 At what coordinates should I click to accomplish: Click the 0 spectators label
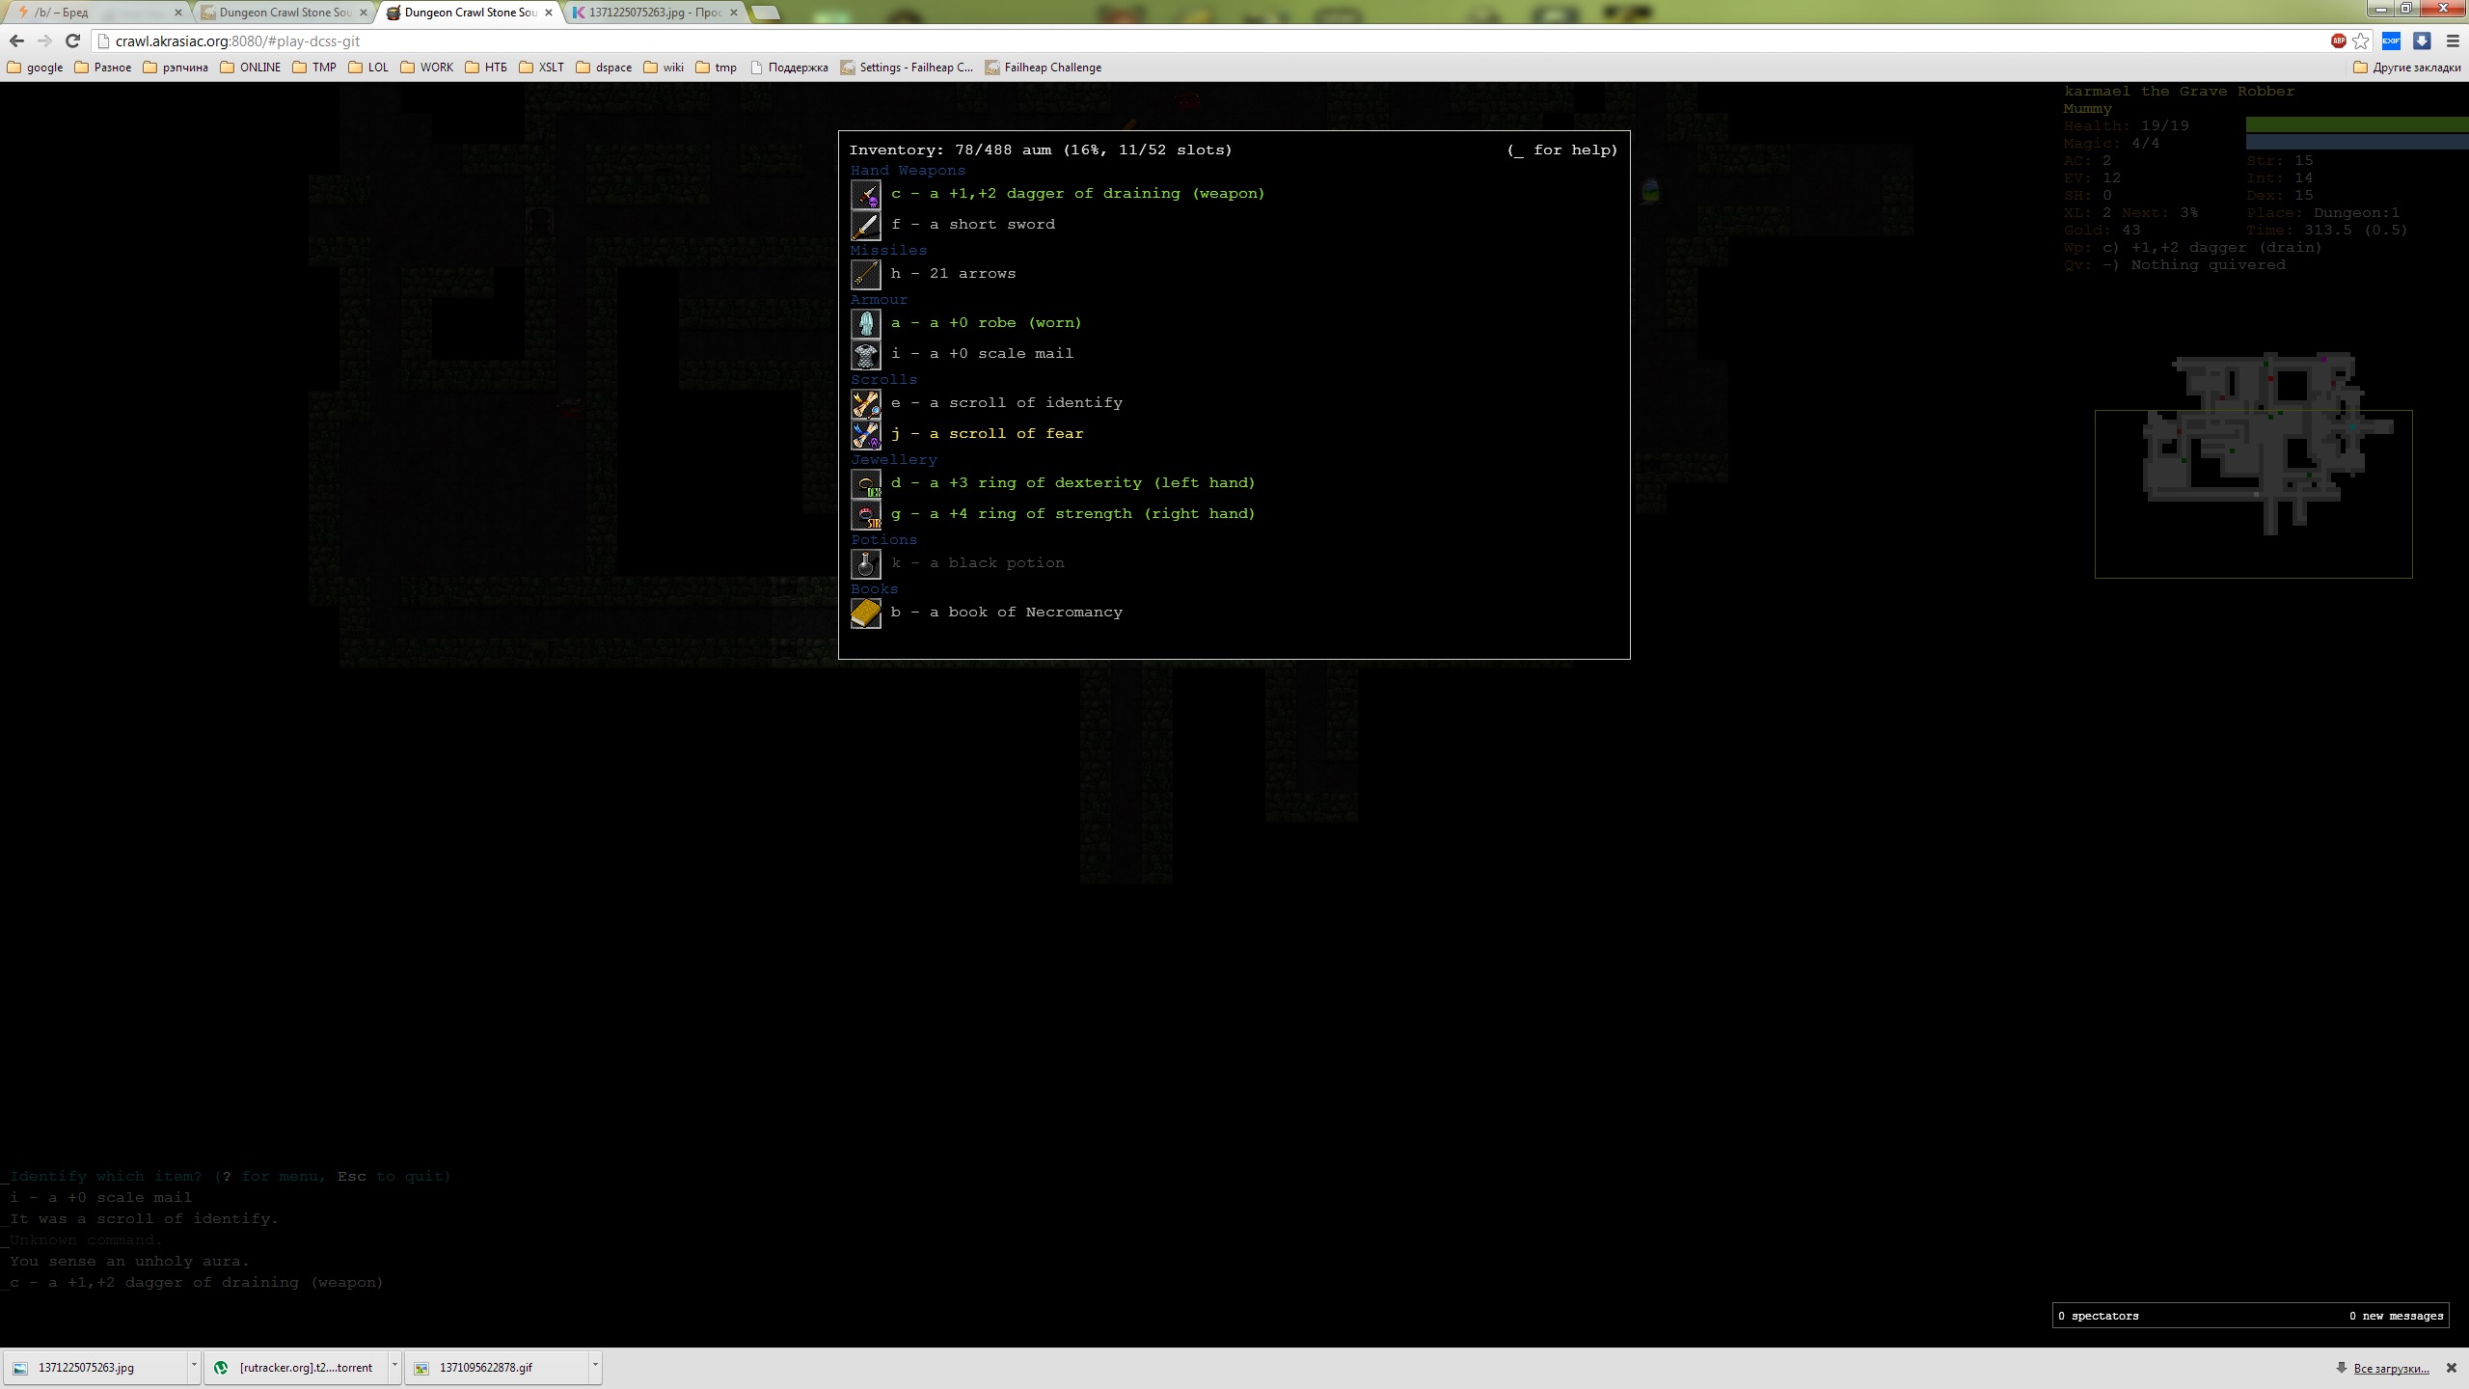pyautogui.click(x=2099, y=1316)
